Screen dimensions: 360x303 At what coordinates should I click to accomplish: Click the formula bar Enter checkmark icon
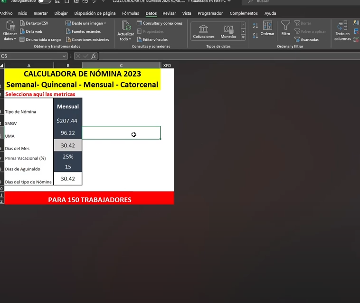[x=85, y=56]
